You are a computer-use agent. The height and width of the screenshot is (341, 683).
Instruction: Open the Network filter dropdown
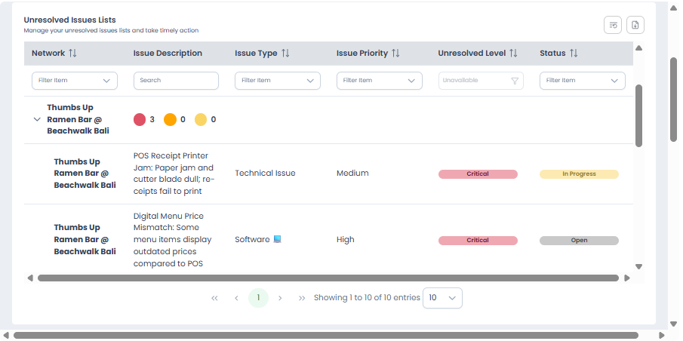(x=74, y=81)
